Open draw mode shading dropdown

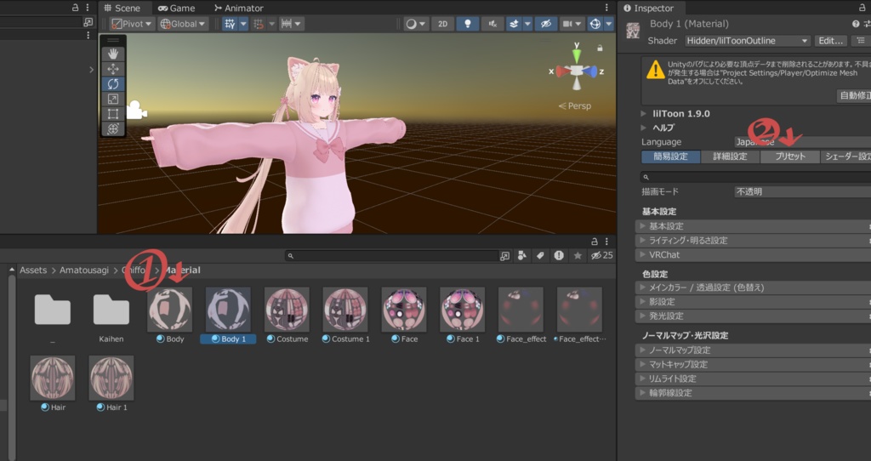pyautogui.click(x=415, y=24)
